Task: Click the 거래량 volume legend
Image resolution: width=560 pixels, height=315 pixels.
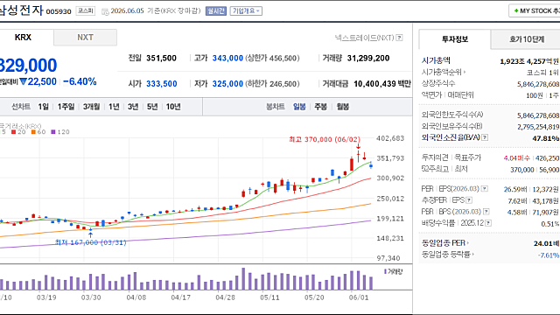Action: (393, 271)
